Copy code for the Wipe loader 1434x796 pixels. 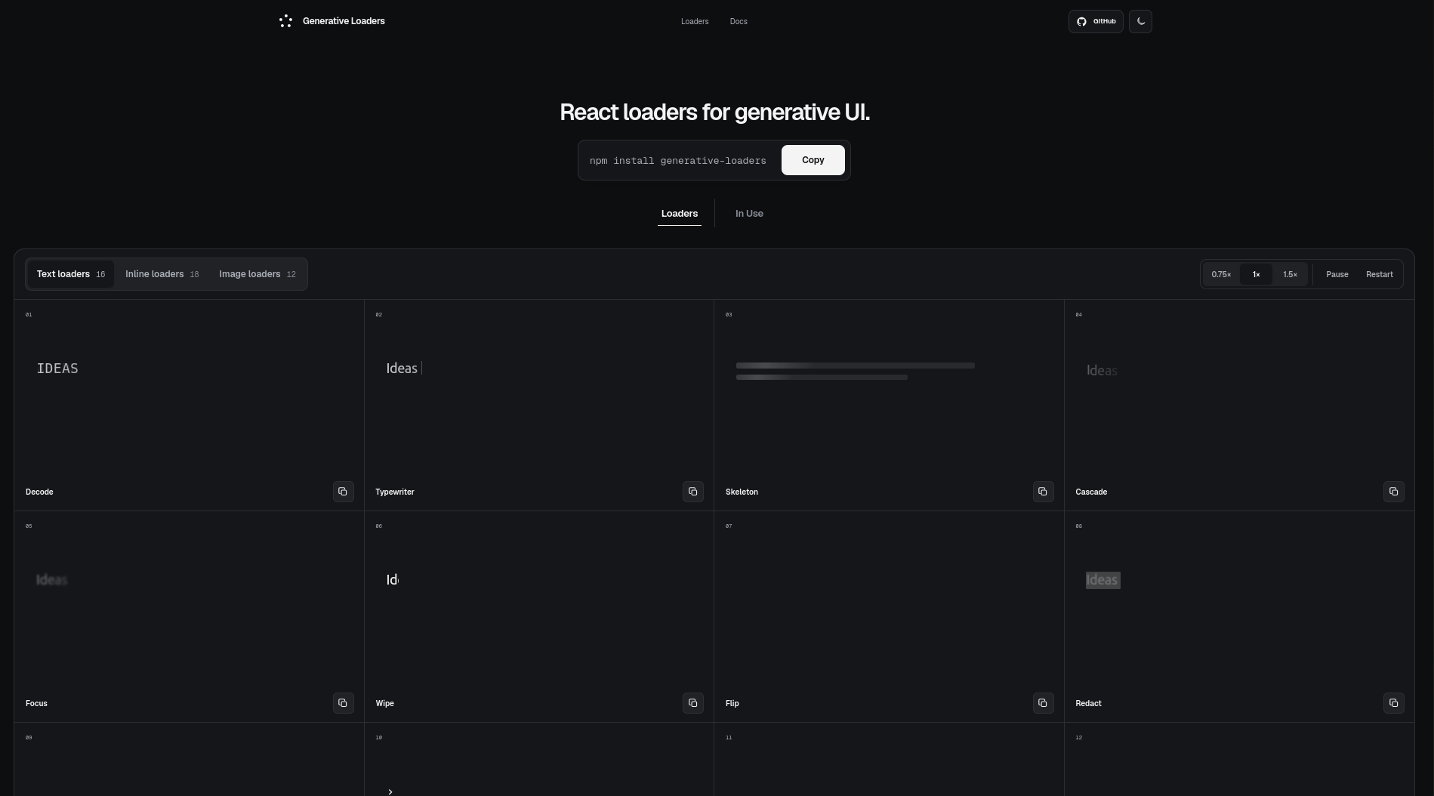pos(693,703)
